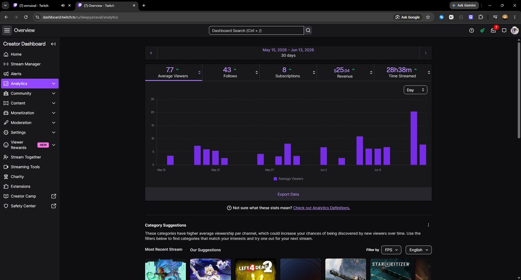Go to next date range
This screenshot has height=280, width=521.
425,53
